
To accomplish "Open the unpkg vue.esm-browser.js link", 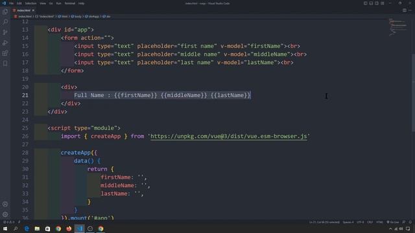I will pyautogui.click(x=229, y=137).
